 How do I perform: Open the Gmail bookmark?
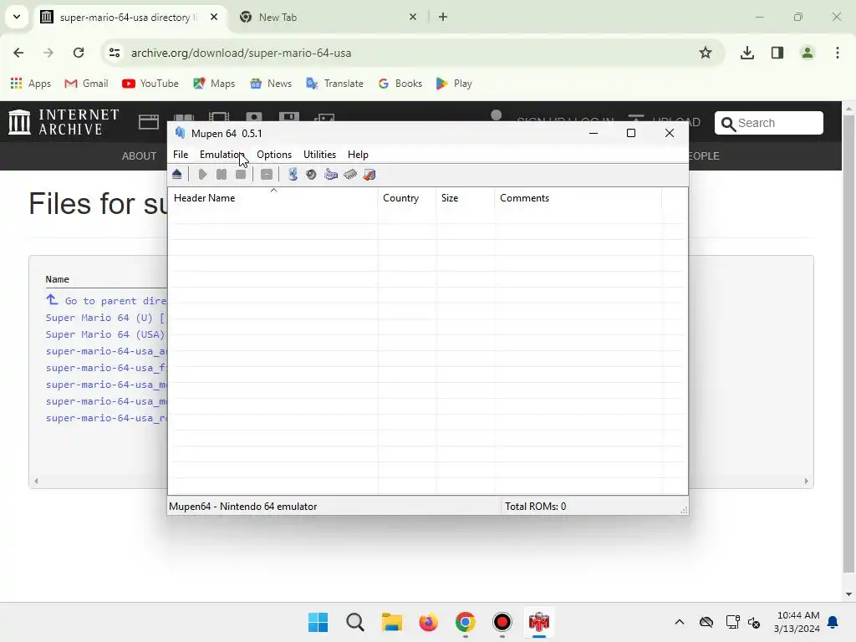click(86, 84)
